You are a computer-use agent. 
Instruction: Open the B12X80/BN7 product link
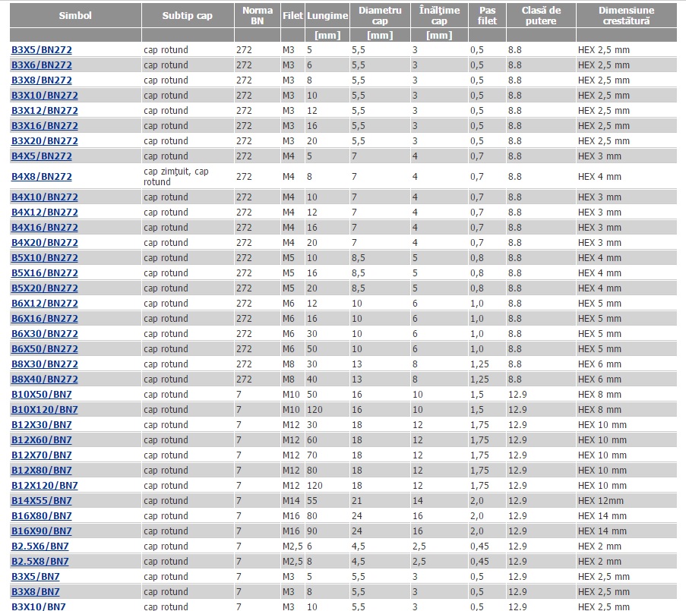coord(42,471)
